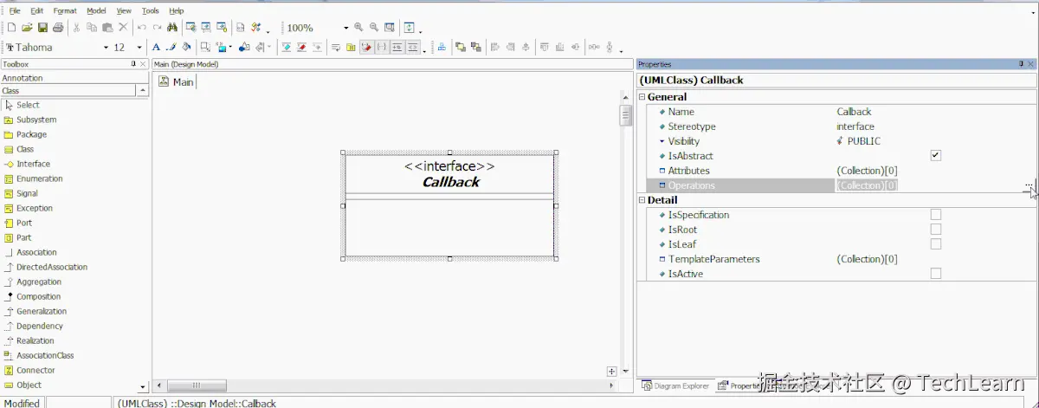This screenshot has height=408, width=1039.
Task: Zoom out with magnifier minus icon
Action: coord(374,28)
